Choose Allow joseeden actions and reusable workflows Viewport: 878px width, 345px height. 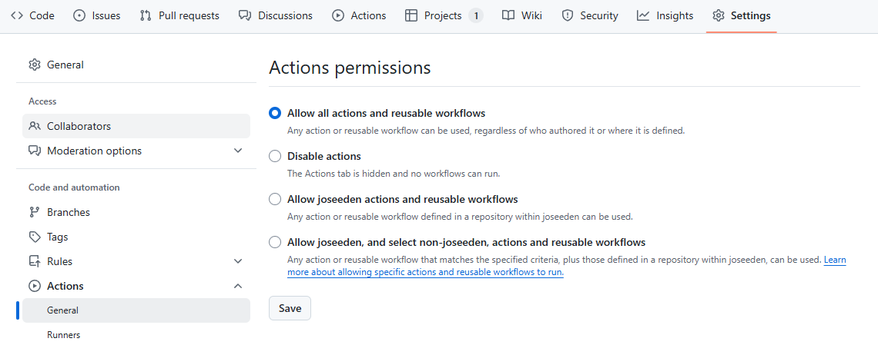click(275, 199)
